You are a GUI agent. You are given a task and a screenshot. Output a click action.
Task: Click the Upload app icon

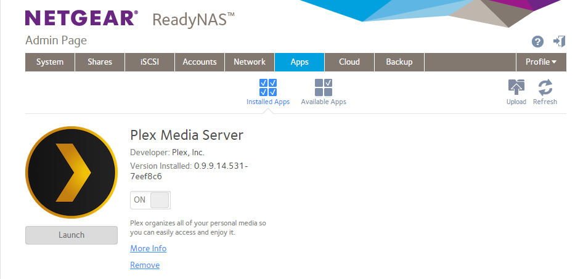click(x=516, y=87)
